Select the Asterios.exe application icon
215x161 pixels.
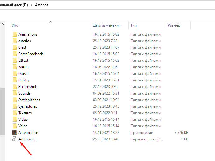(x=15, y=132)
